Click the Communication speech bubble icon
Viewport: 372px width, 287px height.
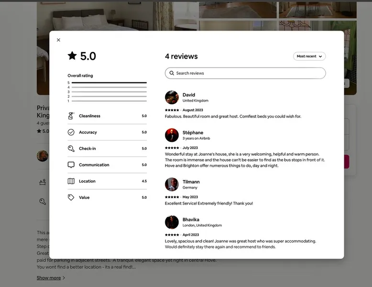[71, 165]
